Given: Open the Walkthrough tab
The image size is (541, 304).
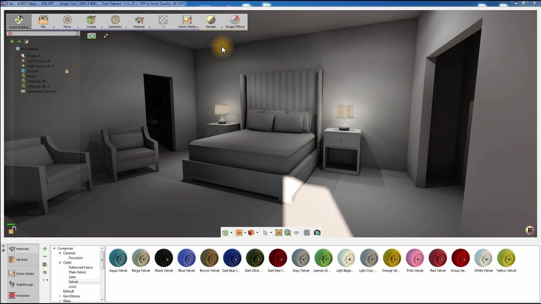Looking at the screenshot, I should pos(23,285).
